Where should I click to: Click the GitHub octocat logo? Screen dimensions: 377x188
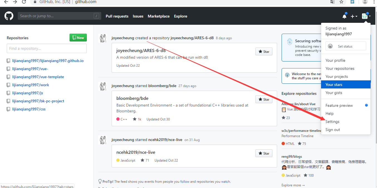point(9,16)
